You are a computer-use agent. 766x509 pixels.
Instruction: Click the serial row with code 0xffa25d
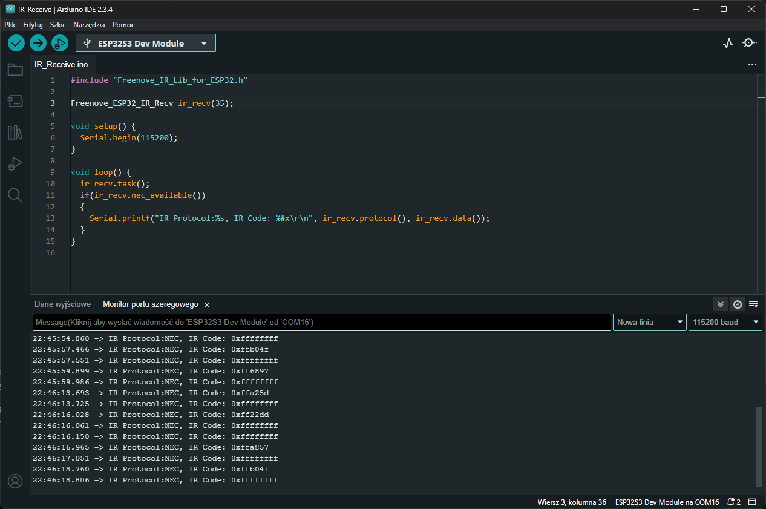click(x=151, y=393)
